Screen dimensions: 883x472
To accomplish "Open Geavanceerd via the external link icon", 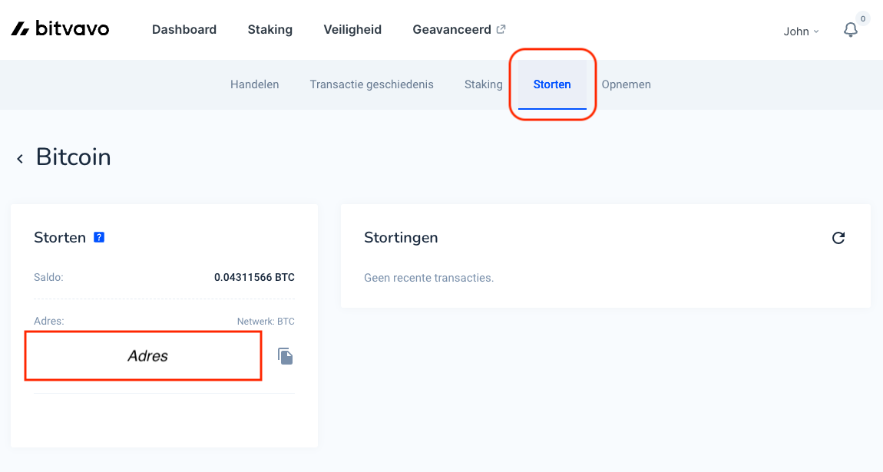I will point(501,28).
